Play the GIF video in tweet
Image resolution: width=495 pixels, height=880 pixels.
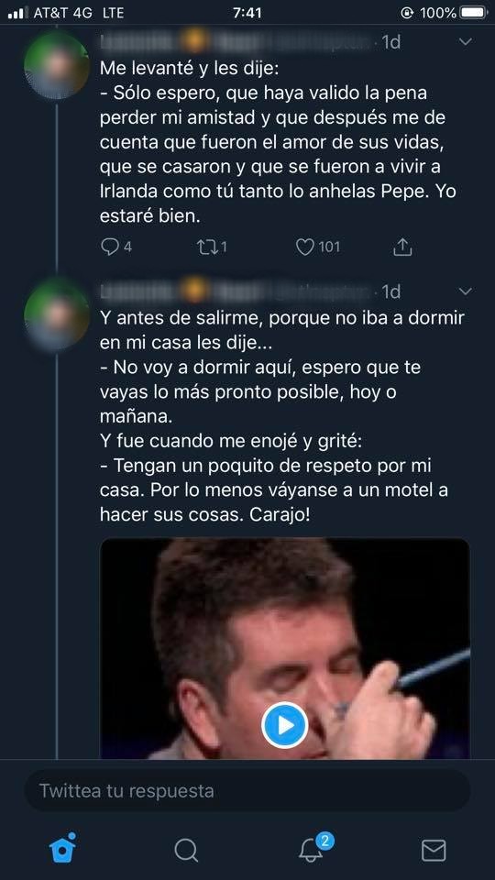284,725
